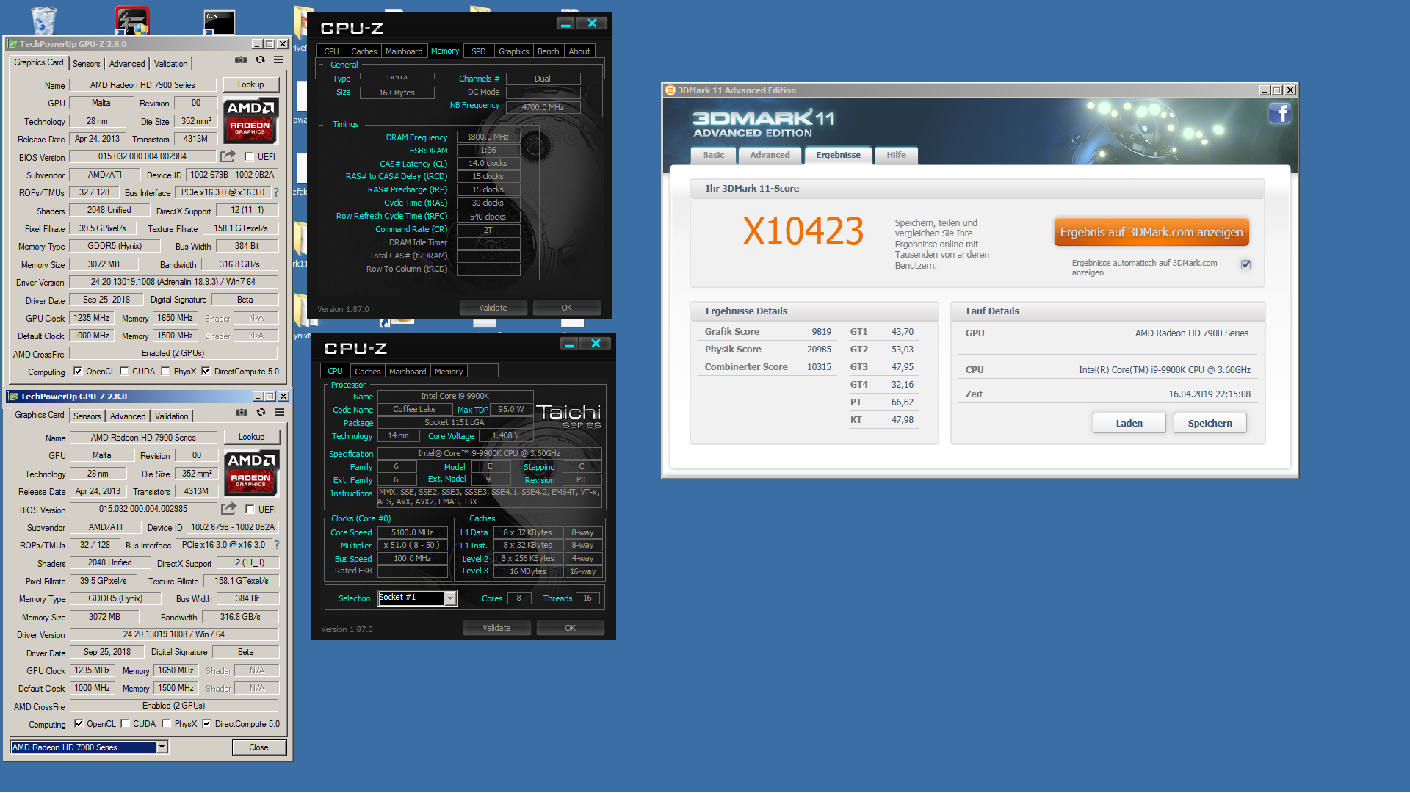This screenshot has height=793, width=1410.
Task: Click bus interface help icon in the upper GPU-Z window
Action: [x=276, y=192]
